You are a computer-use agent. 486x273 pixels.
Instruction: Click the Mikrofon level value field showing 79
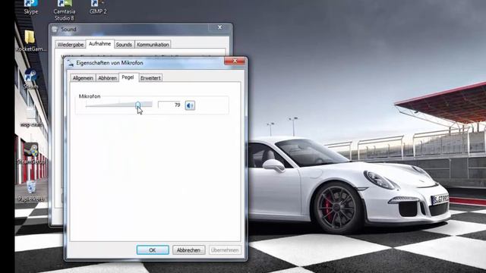coord(170,105)
